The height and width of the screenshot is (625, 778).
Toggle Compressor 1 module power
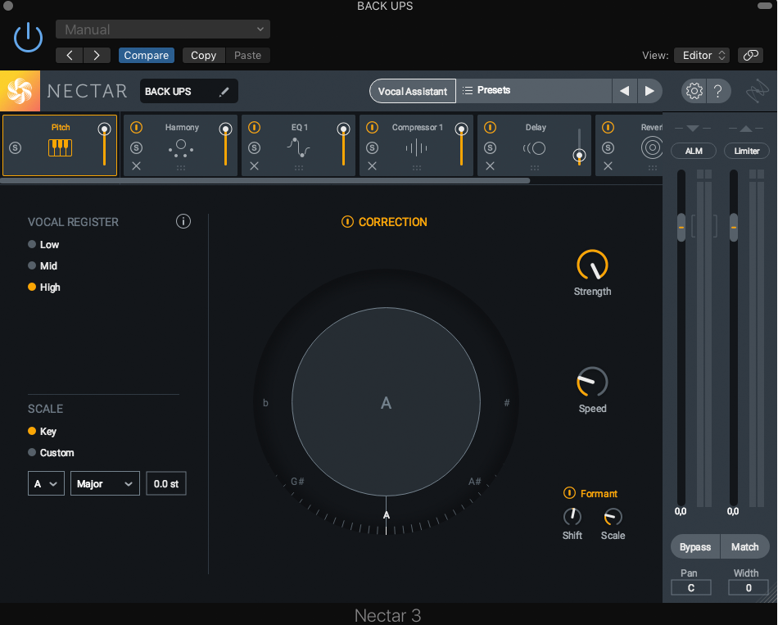pyautogui.click(x=372, y=128)
